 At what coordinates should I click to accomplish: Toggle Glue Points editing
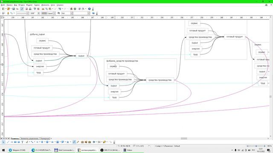pyautogui.click(x=78, y=142)
